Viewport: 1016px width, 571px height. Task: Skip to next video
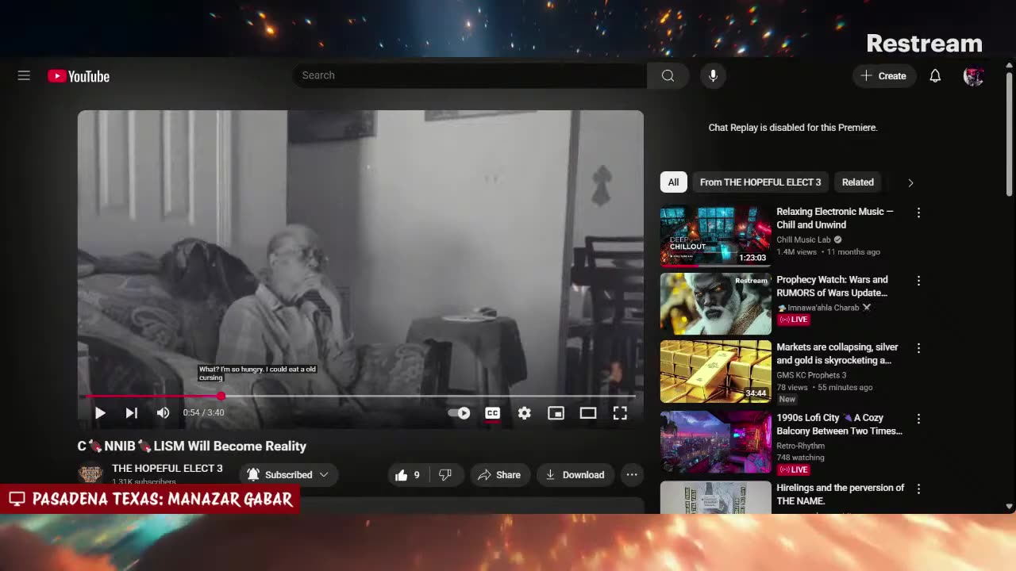pyautogui.click(x=132, y=412)
